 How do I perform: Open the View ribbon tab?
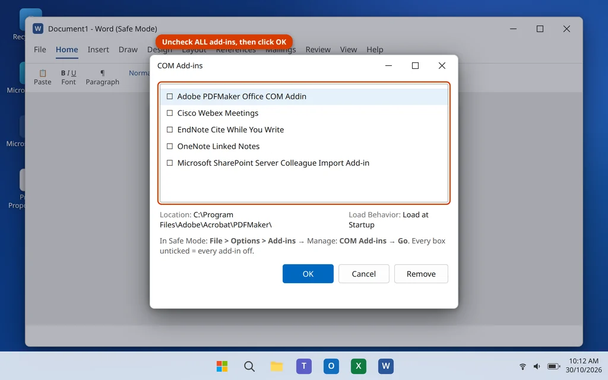tap(348, 50)
